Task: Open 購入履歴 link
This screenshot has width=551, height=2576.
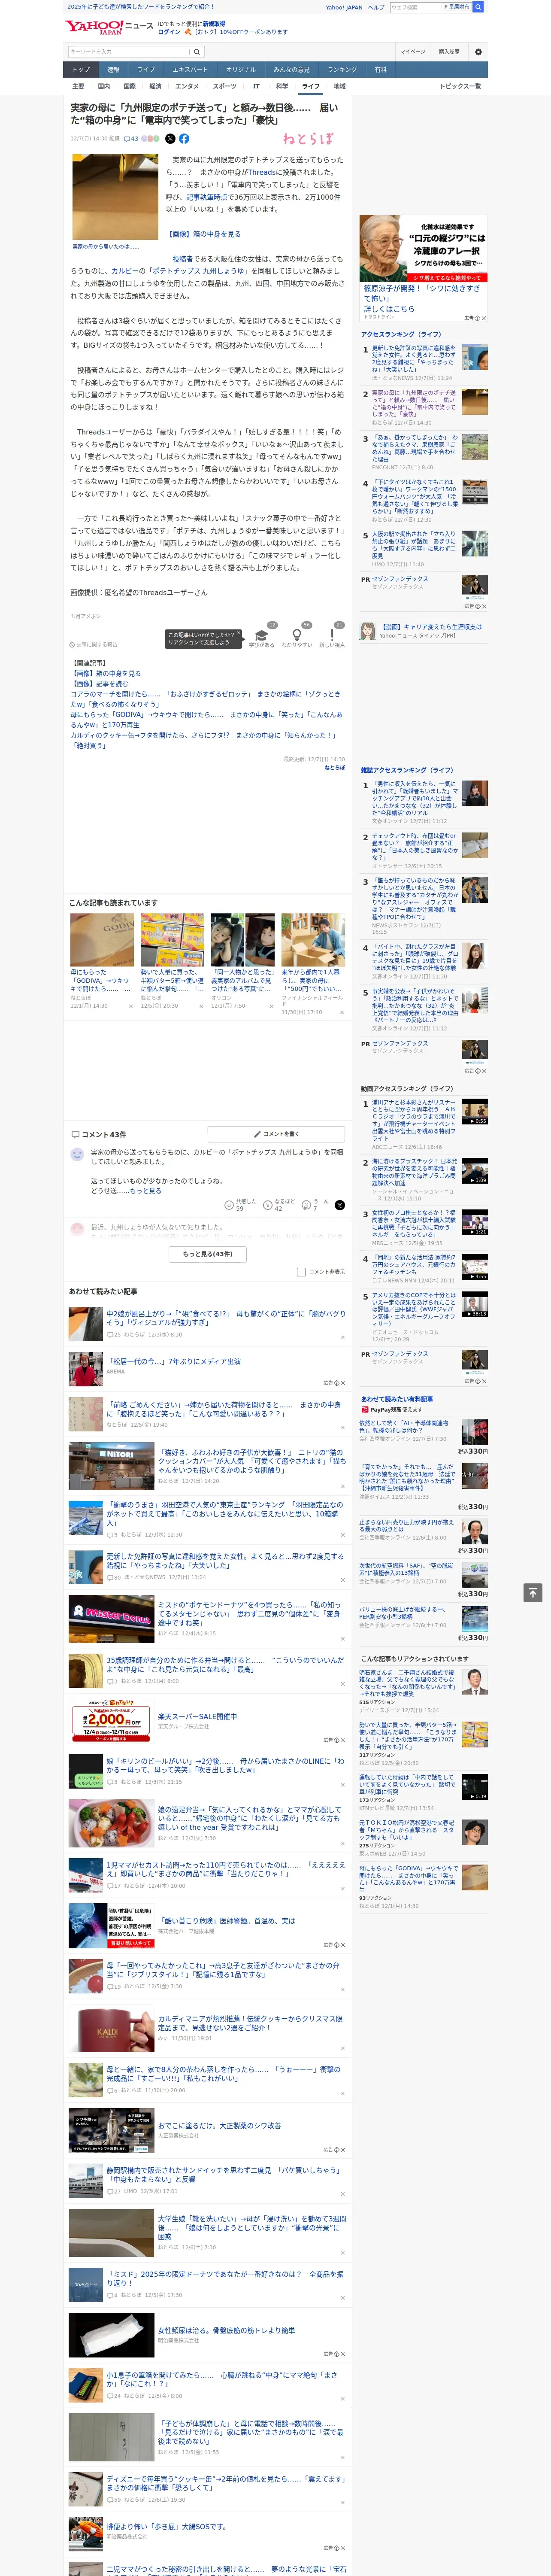Action: (x=449, y=51)
